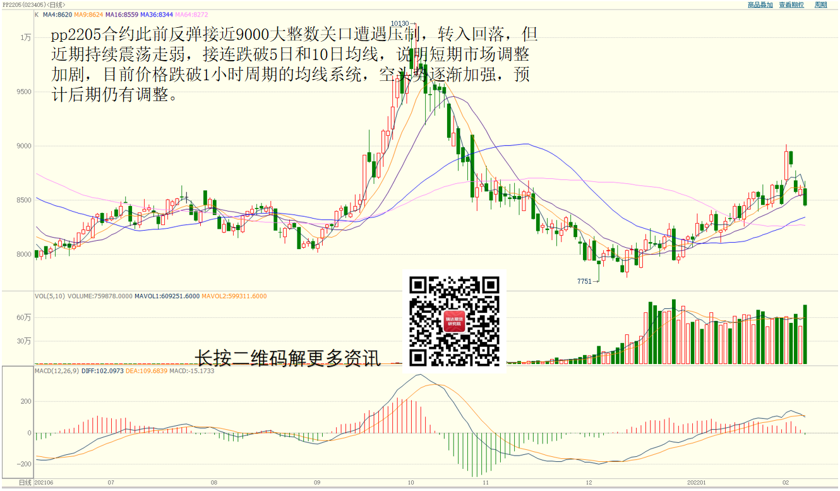Click the 60万 volume axis label
The height and width of the screenshot is (491, 840).
click(x=24, y=318)
